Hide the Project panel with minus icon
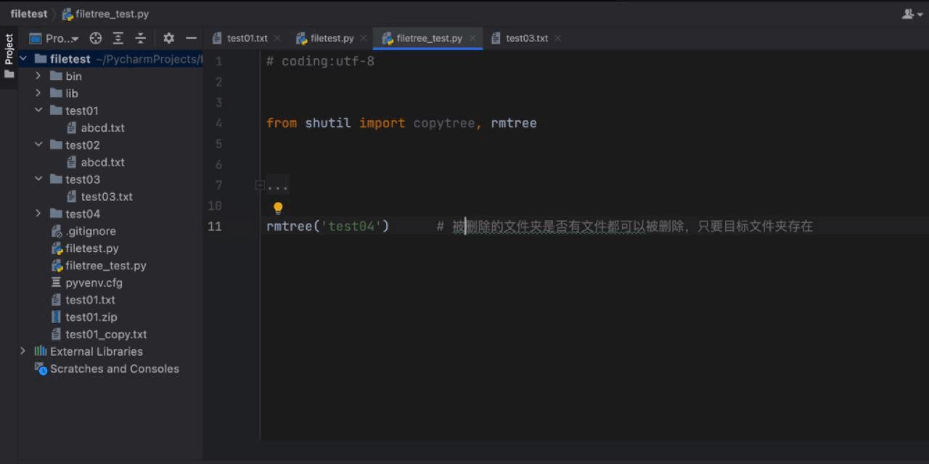 (x=191, y=38)
